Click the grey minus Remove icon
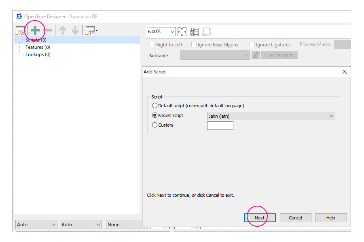 48,31
